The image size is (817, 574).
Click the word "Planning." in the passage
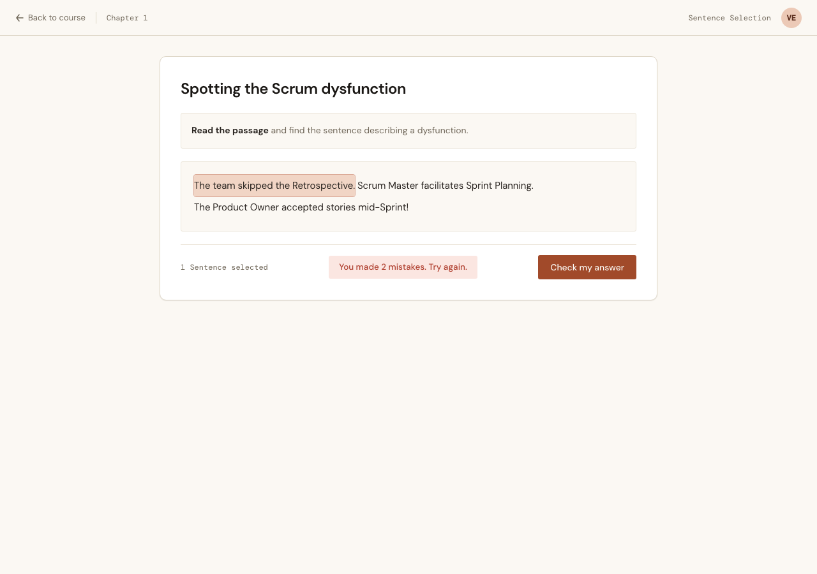[x=514, y=186]
